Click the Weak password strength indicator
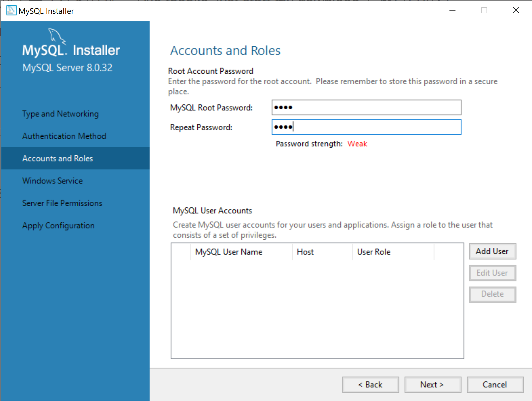This screenshot has width=532, height=401. [357, 144]
